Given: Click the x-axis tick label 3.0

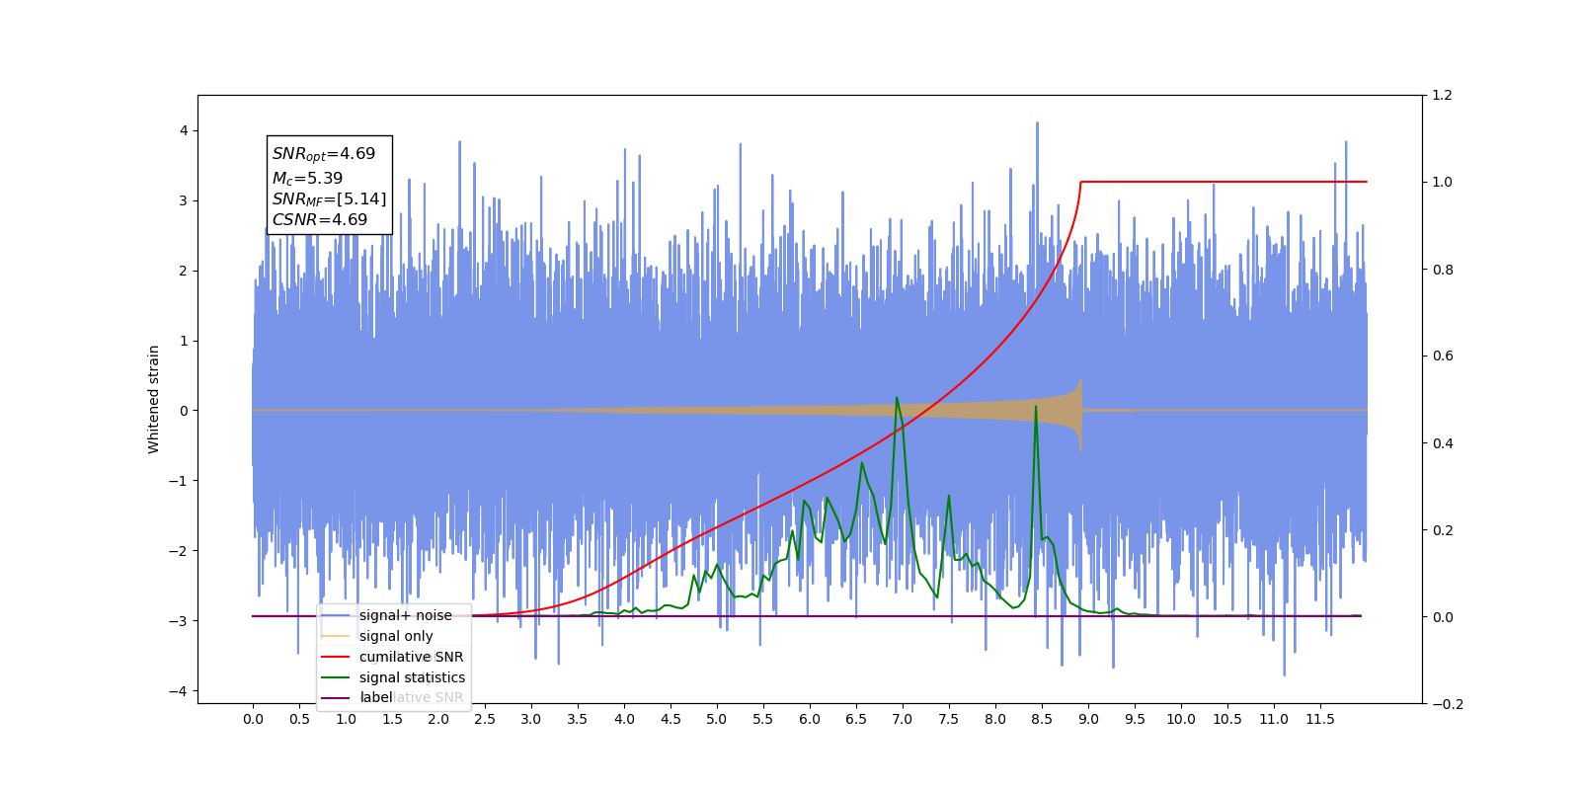Looking at the screenshot, I should click(x=531, y=720).
